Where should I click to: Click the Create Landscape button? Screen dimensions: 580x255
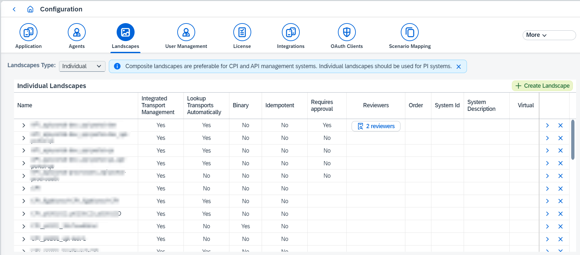click(542, 86)
